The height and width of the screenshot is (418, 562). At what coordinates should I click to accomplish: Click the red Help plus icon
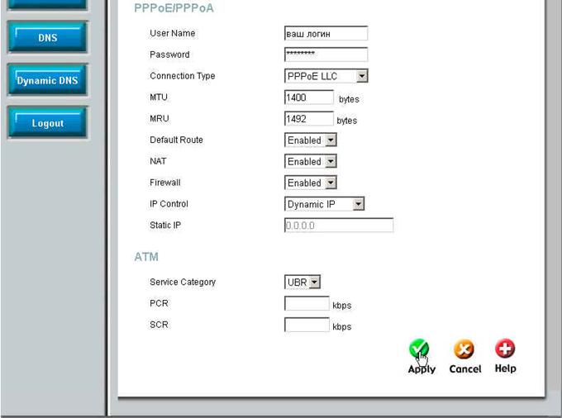click(505, 348)
